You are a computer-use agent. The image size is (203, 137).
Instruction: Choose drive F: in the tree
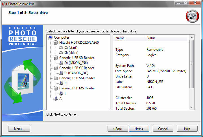[x=66, y=83]
